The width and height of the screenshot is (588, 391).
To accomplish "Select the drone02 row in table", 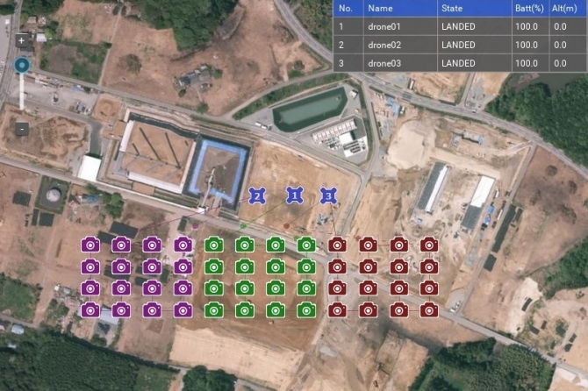I will coord(461,45).
